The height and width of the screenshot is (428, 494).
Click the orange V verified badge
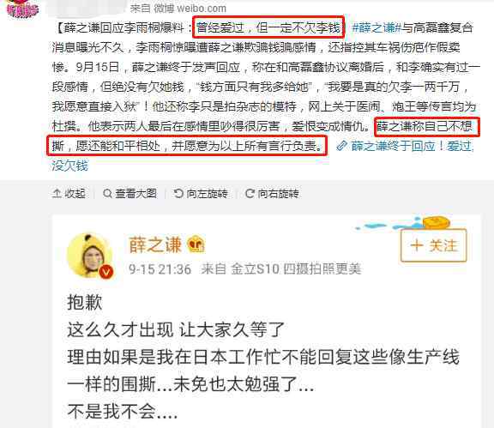106,271
